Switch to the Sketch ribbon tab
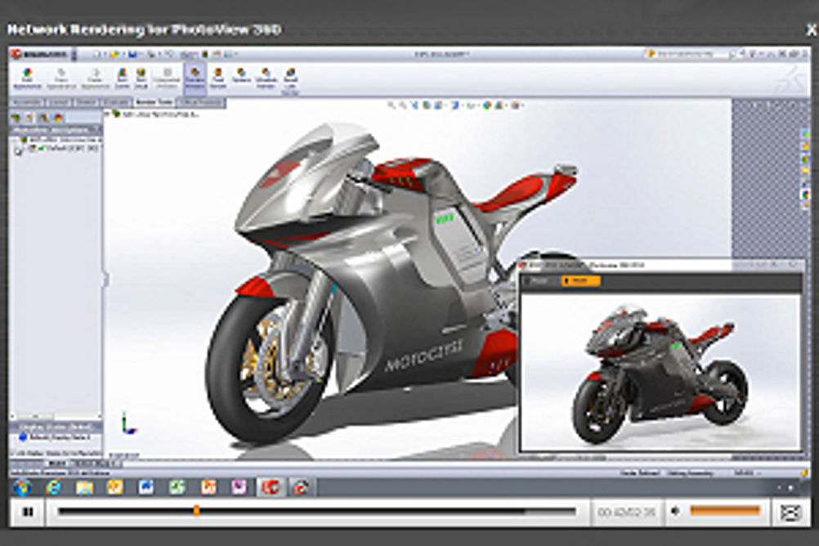Viewport: 819px width, 546px height. coord(86,102)
